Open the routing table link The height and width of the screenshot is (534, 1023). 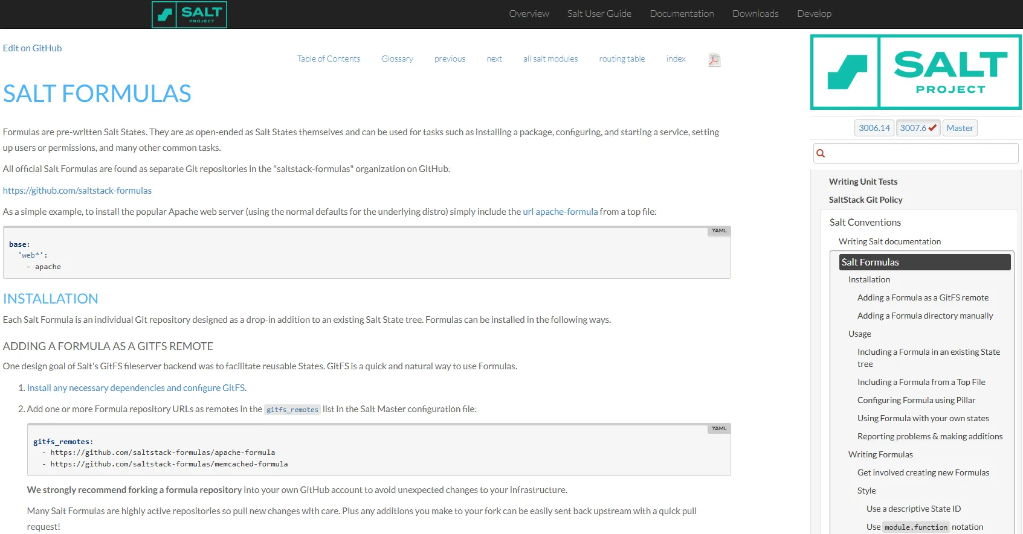pyautogui.click(x=622, y=59)
